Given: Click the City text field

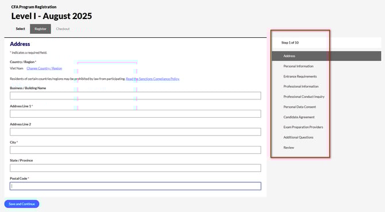Looking at the screenshot, I should (x=135, y=150).
